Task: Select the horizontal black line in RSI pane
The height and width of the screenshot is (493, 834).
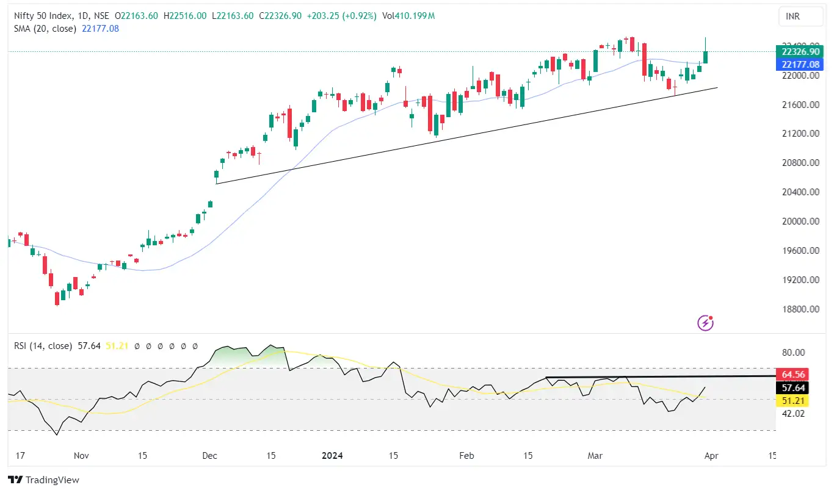Action: point(659,376)
